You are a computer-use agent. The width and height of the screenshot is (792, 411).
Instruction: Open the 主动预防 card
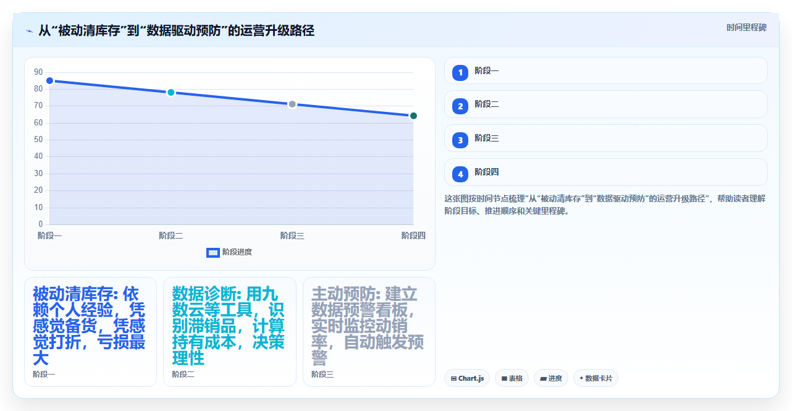click(369, 332)
